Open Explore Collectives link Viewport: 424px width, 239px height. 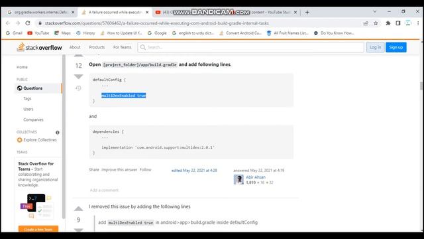37,140
